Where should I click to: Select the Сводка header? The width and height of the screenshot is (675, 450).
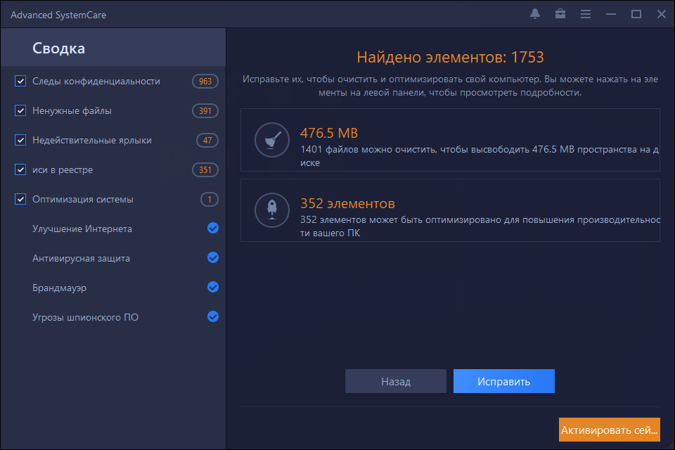coord(113,48)
